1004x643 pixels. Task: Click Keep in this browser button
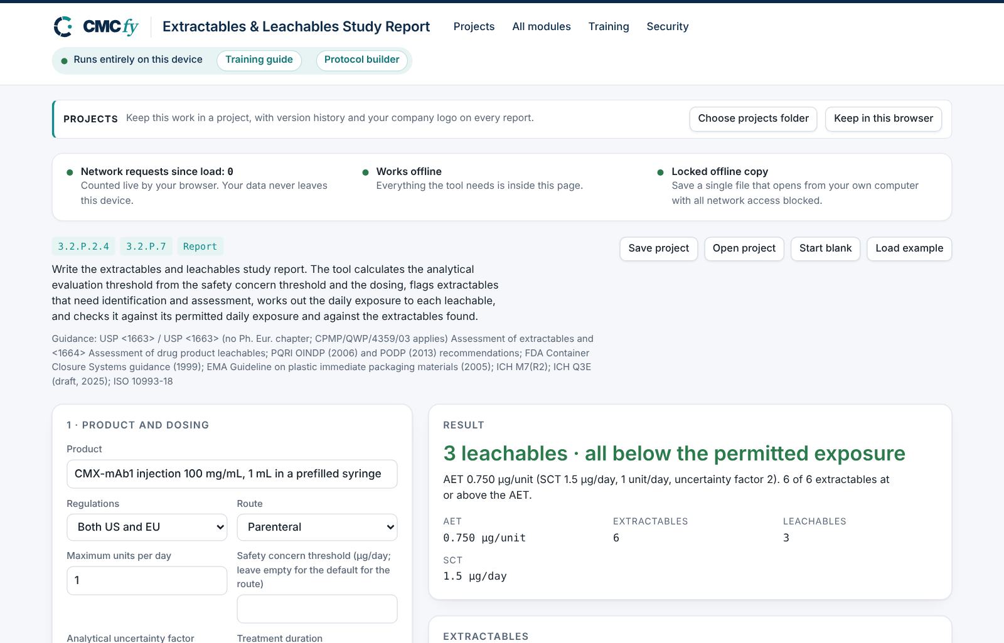[x=883, y=119]
